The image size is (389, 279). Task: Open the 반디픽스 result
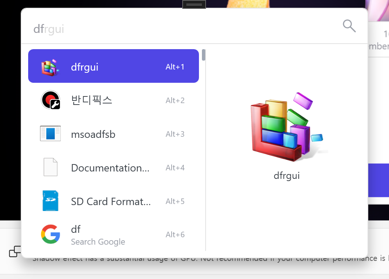[x=113, y=100]
